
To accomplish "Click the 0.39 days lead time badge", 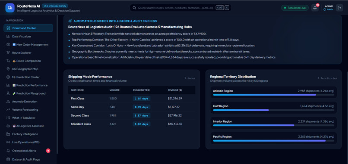I will click(x=142, y=107).
